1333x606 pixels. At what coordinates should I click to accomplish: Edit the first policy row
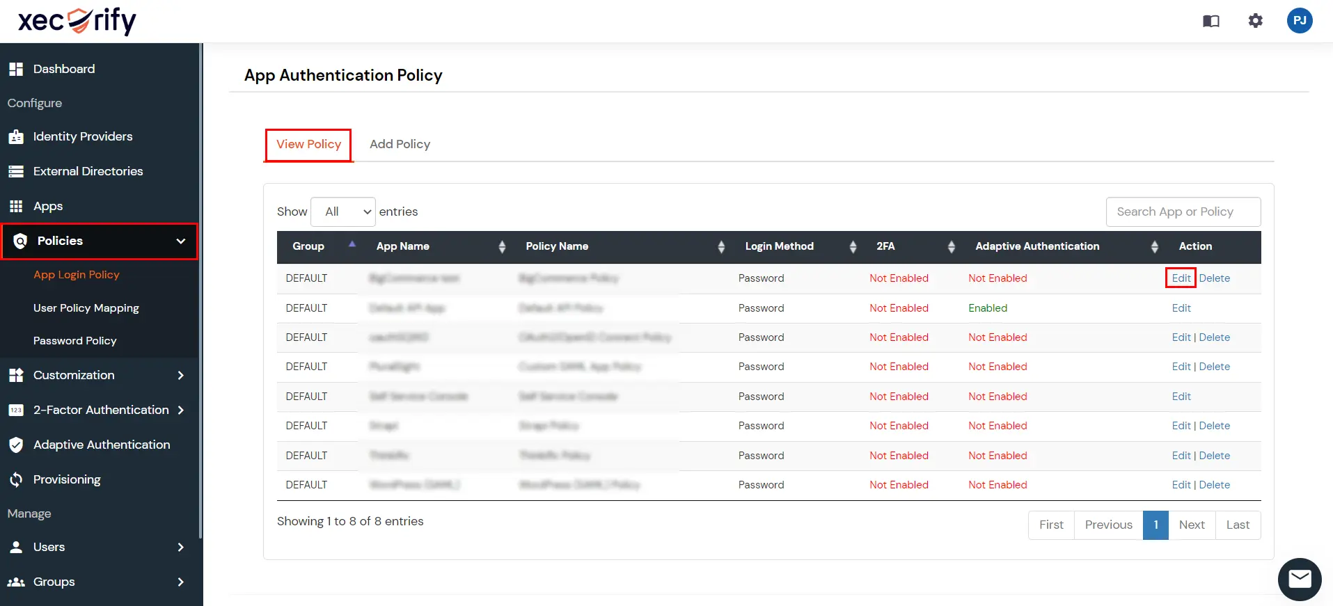(1181, 278)
